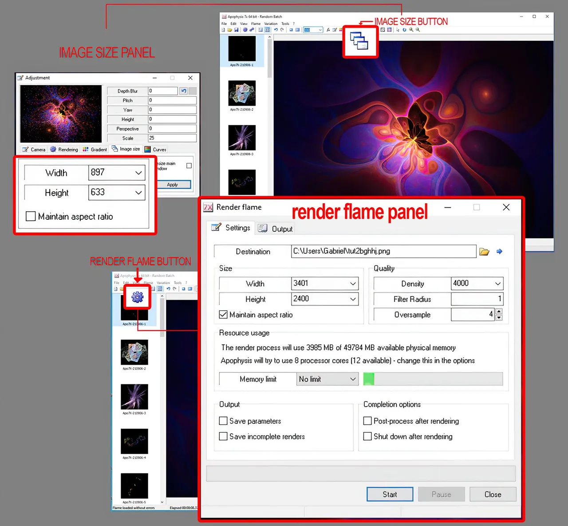Decrease Oversample with down stepper arrow
The width and height of the screenshot is (568, 526).
tap(499, 317)
